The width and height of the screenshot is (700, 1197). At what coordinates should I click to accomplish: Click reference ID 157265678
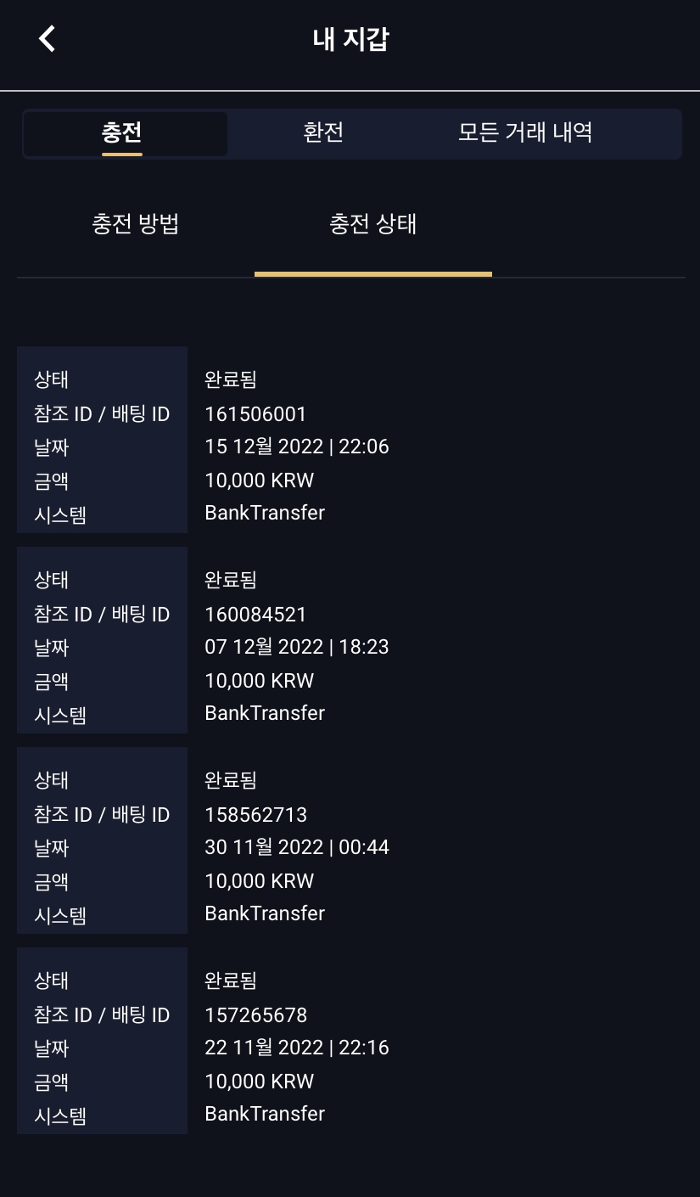[255, 1015]
